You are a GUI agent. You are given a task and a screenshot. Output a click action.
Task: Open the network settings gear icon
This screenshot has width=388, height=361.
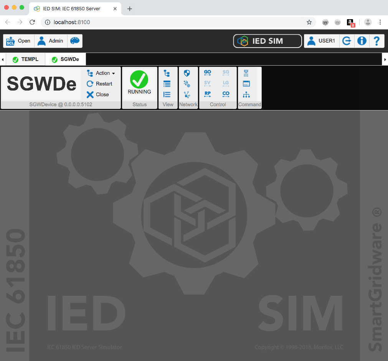click(187, 84)
